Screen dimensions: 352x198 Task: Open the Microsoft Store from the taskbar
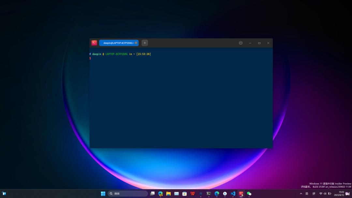tap(184, 193)
